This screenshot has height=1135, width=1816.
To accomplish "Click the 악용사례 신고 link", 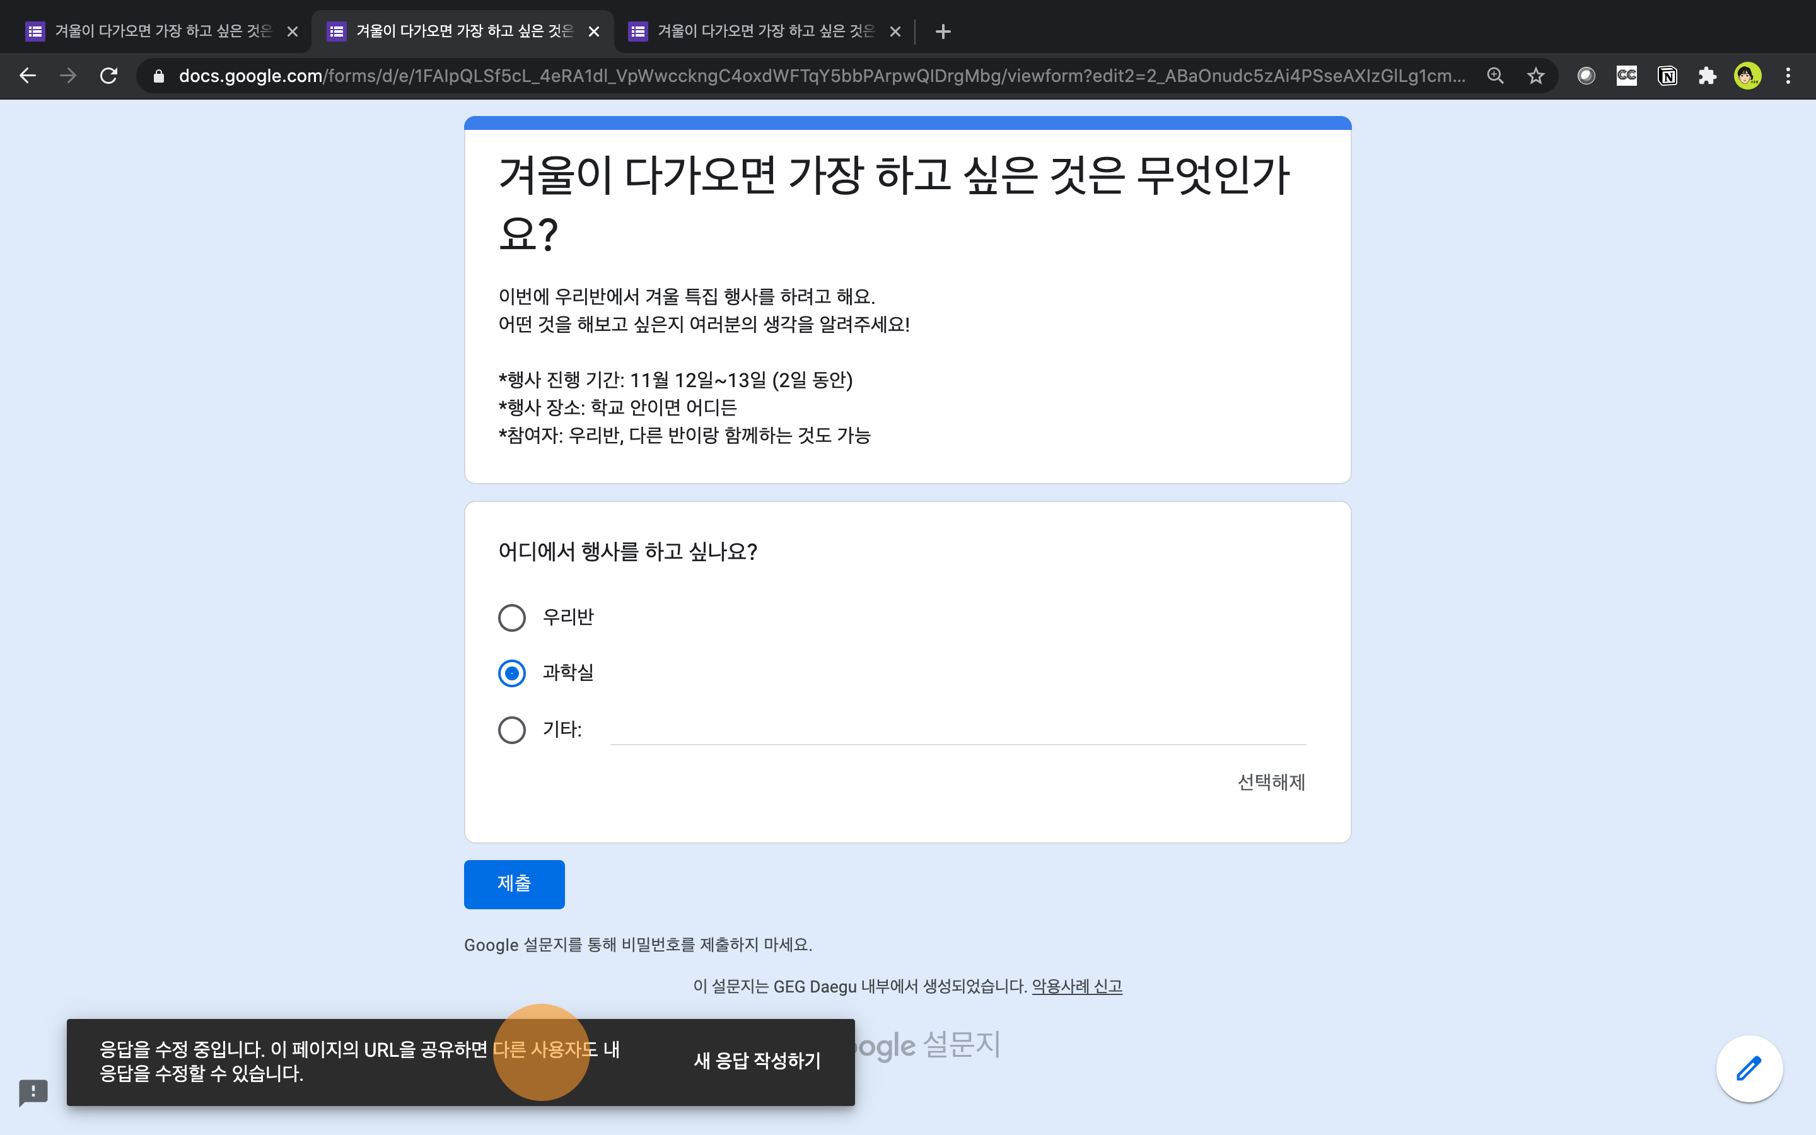I will [1077, 986].
